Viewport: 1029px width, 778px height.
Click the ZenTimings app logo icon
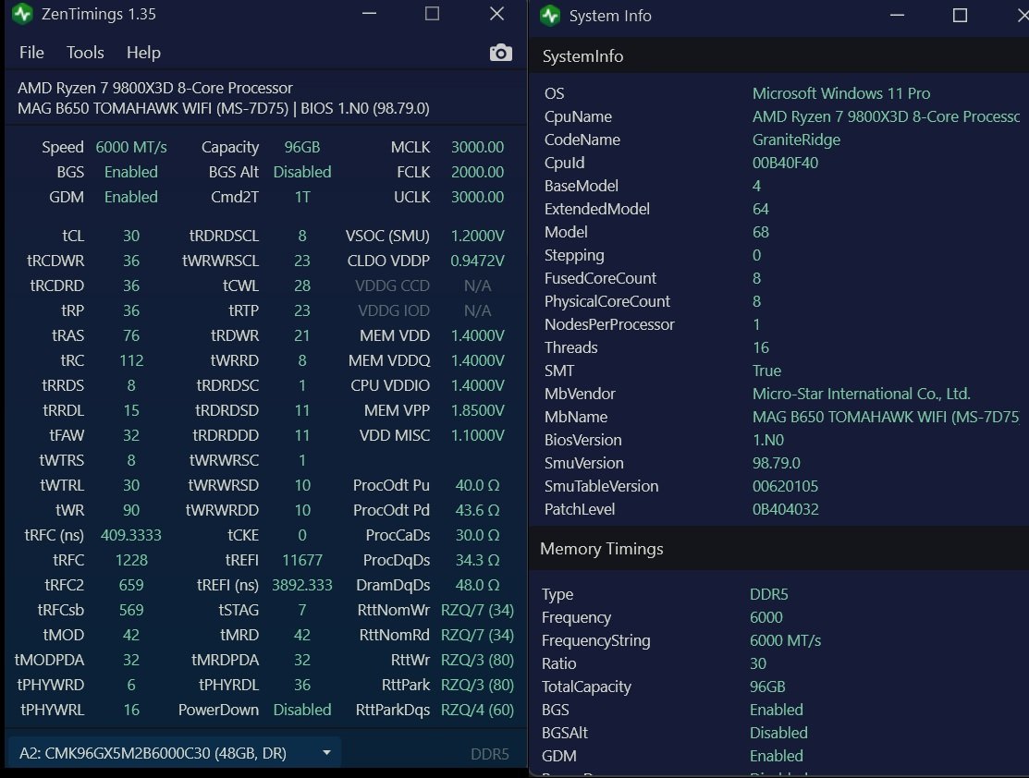click(23, 14)
